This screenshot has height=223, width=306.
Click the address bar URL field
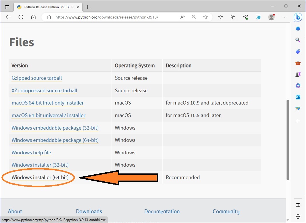coord(107,17)
